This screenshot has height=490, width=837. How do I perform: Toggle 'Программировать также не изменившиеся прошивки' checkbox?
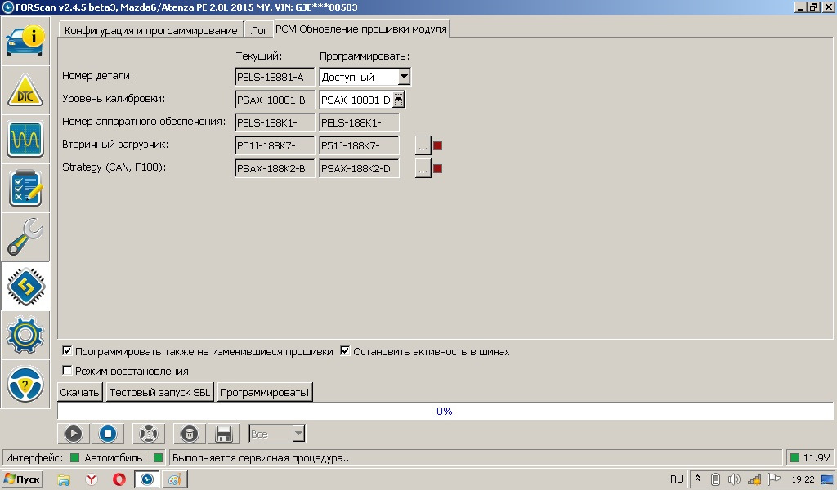pos(67,351)
